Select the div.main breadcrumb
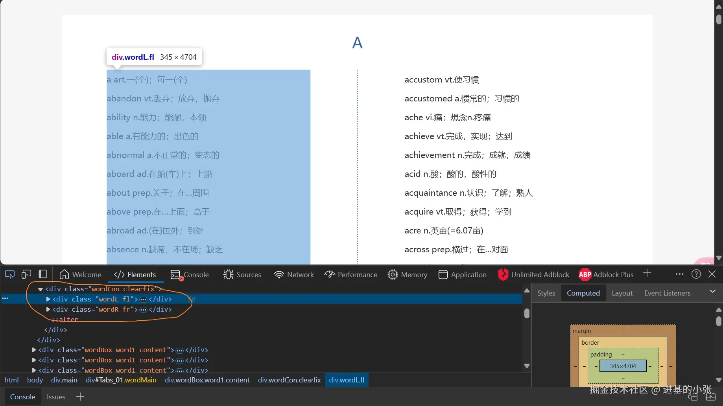Screen dimensions: 723x406 pyautogui.click(x=64, y=380)
